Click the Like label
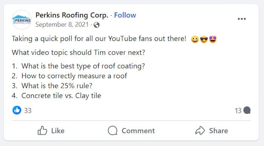 pyautogui.click(x=58, y=131)
